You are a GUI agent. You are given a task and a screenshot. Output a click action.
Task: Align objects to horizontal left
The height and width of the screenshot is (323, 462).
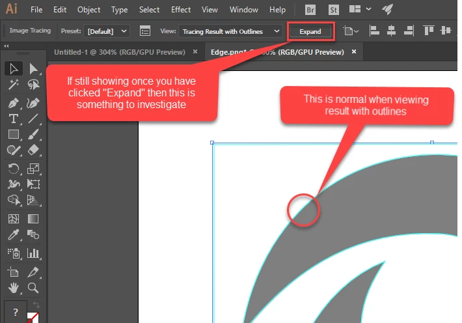coord(374,31)
